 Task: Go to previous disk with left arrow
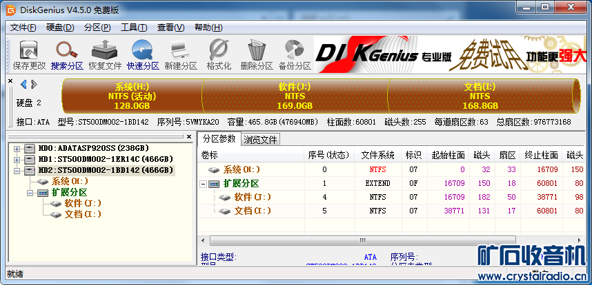coord(23,84)
